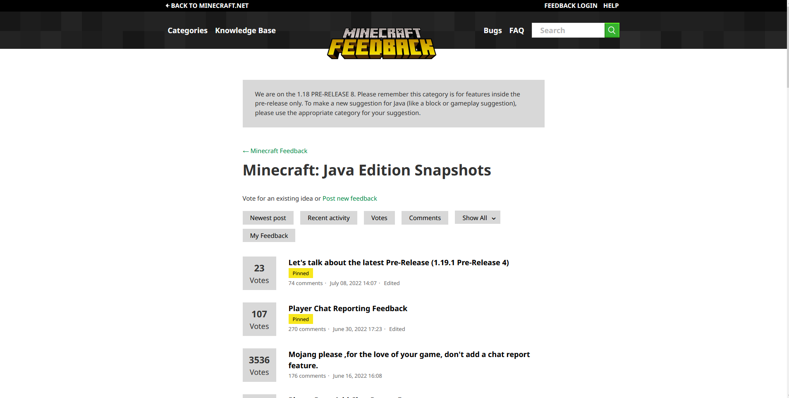Screen dimensions: 789x398
Task: Open the Feedback Login link
Action: (571, 5)
